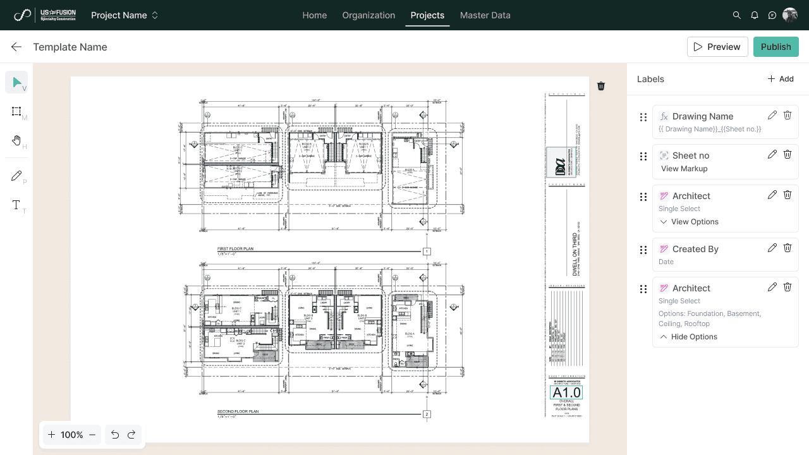Delete the Created By label
The height and width of the screenshot is (455, 809).
tap(788, 248)
